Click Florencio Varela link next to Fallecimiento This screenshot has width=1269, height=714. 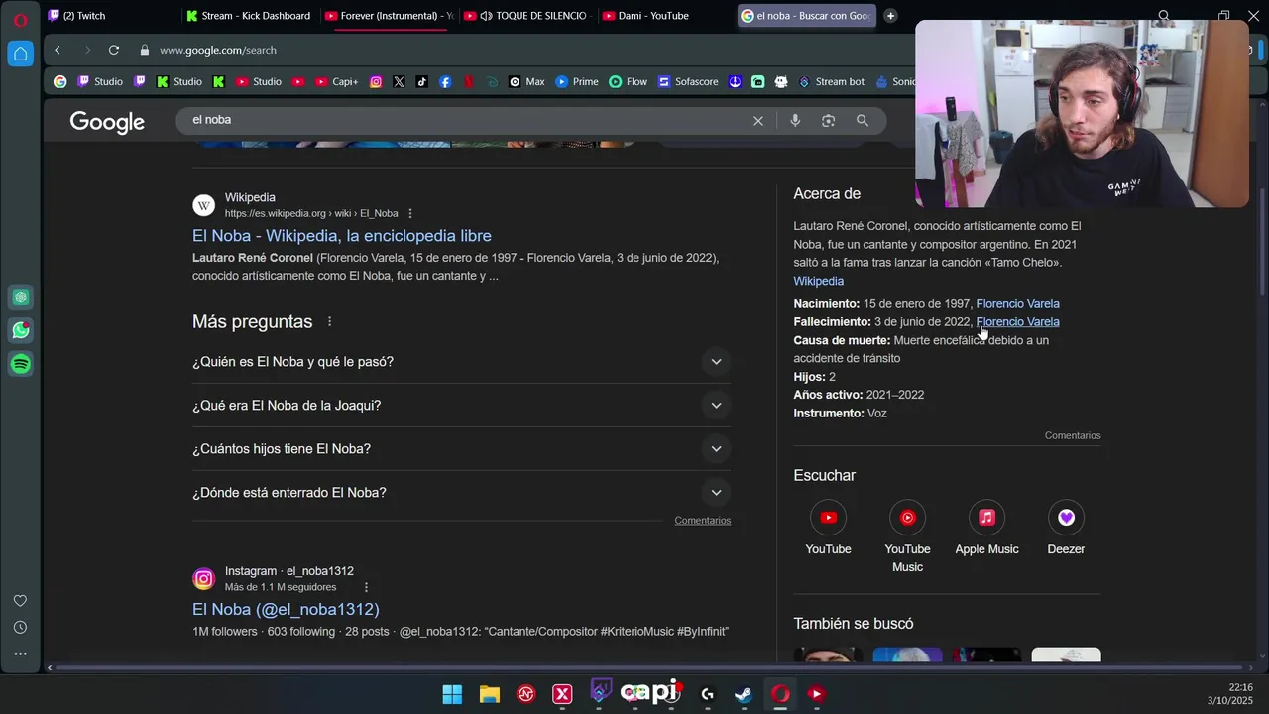click(1017, 321)
